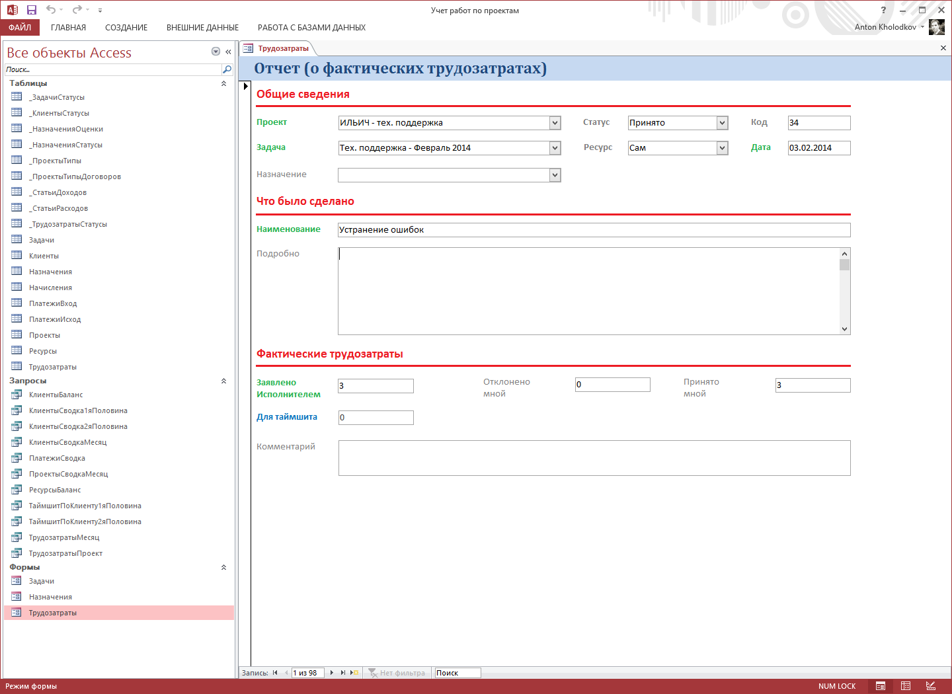Select the Клиенты table icon

[x=17, y=255]
